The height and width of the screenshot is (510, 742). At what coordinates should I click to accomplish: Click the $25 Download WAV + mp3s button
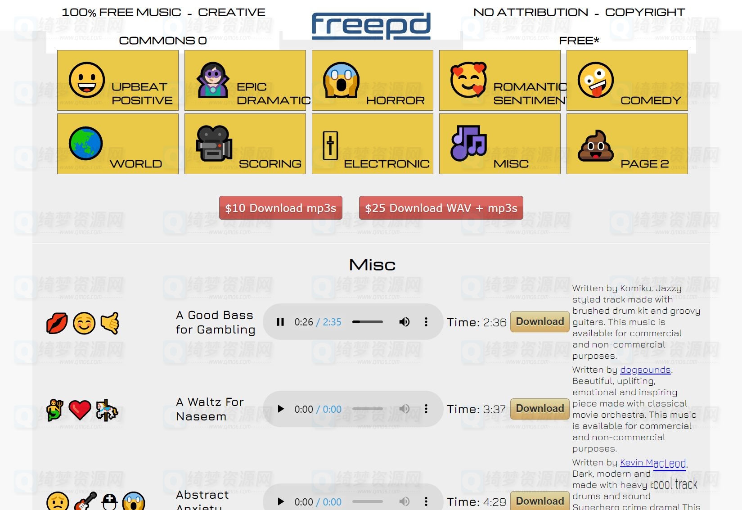click(x=441, y=208)
